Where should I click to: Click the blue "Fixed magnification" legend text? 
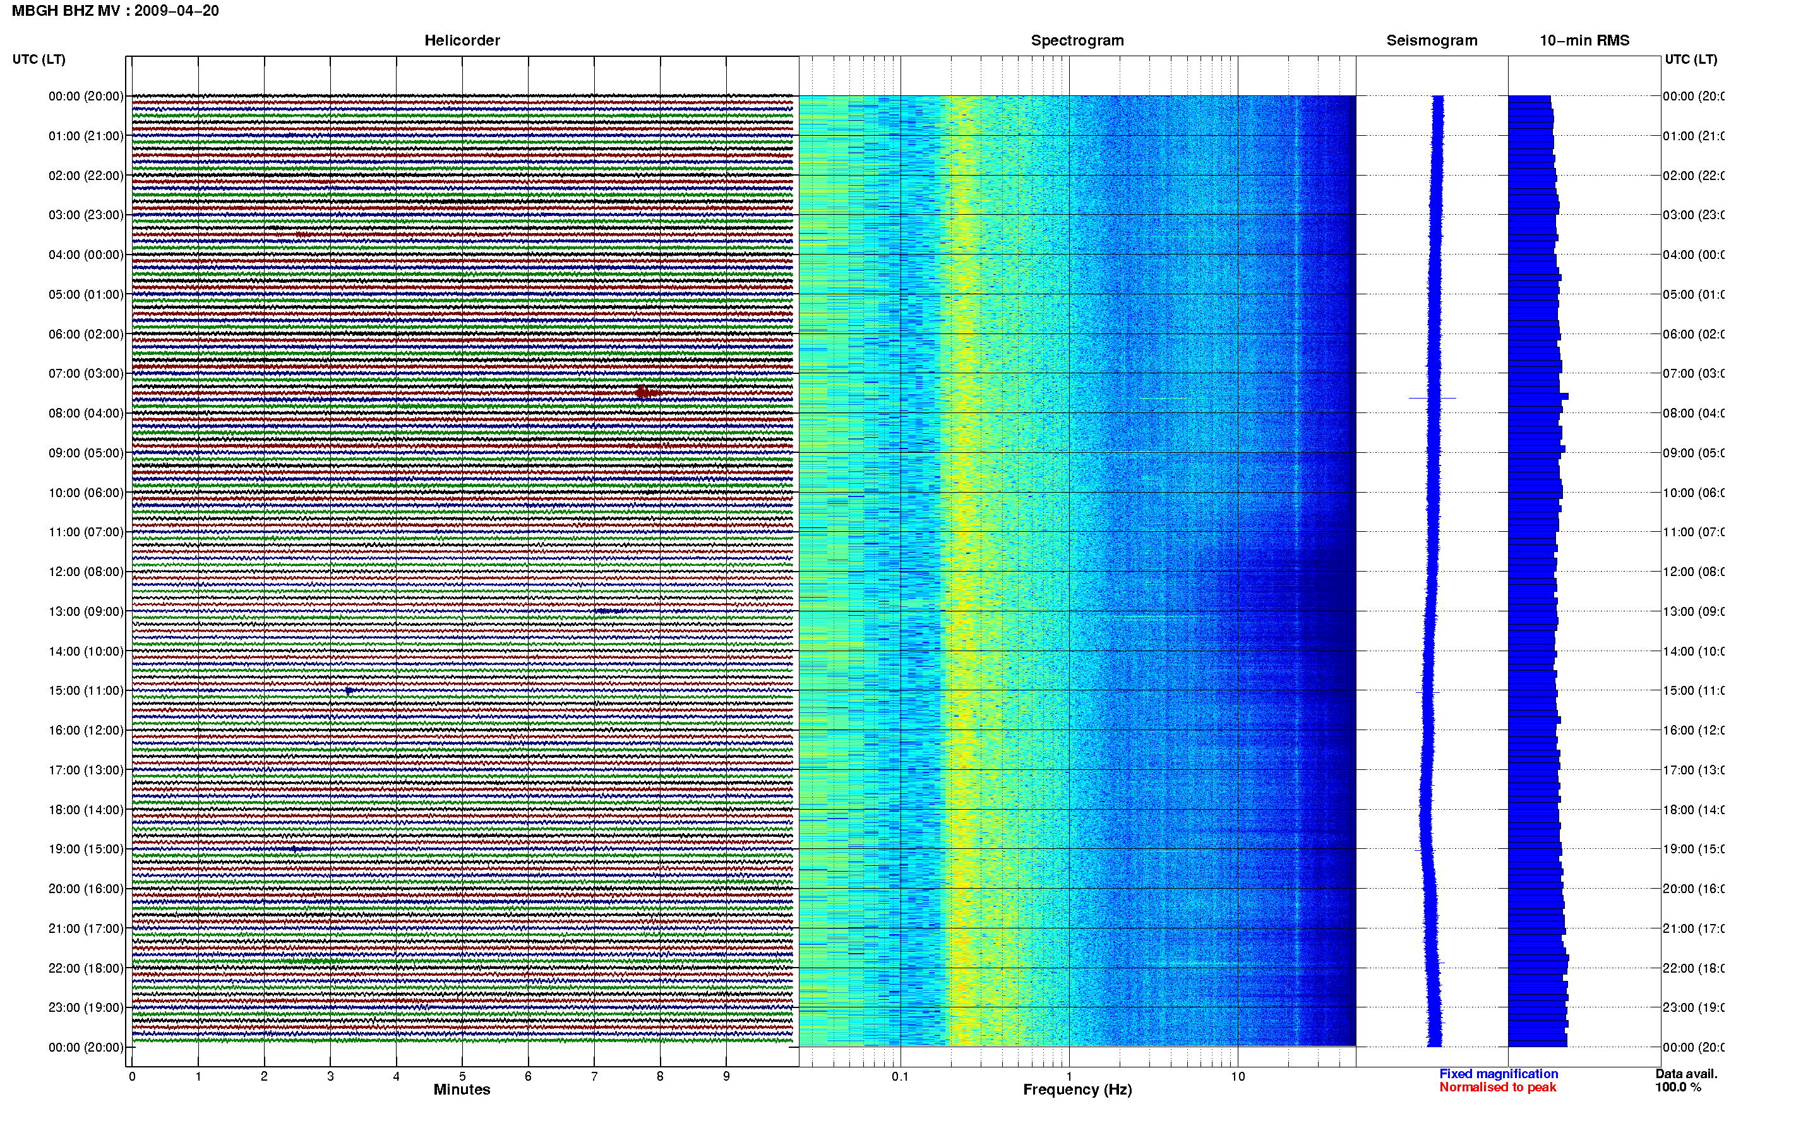[1499, 1074]
